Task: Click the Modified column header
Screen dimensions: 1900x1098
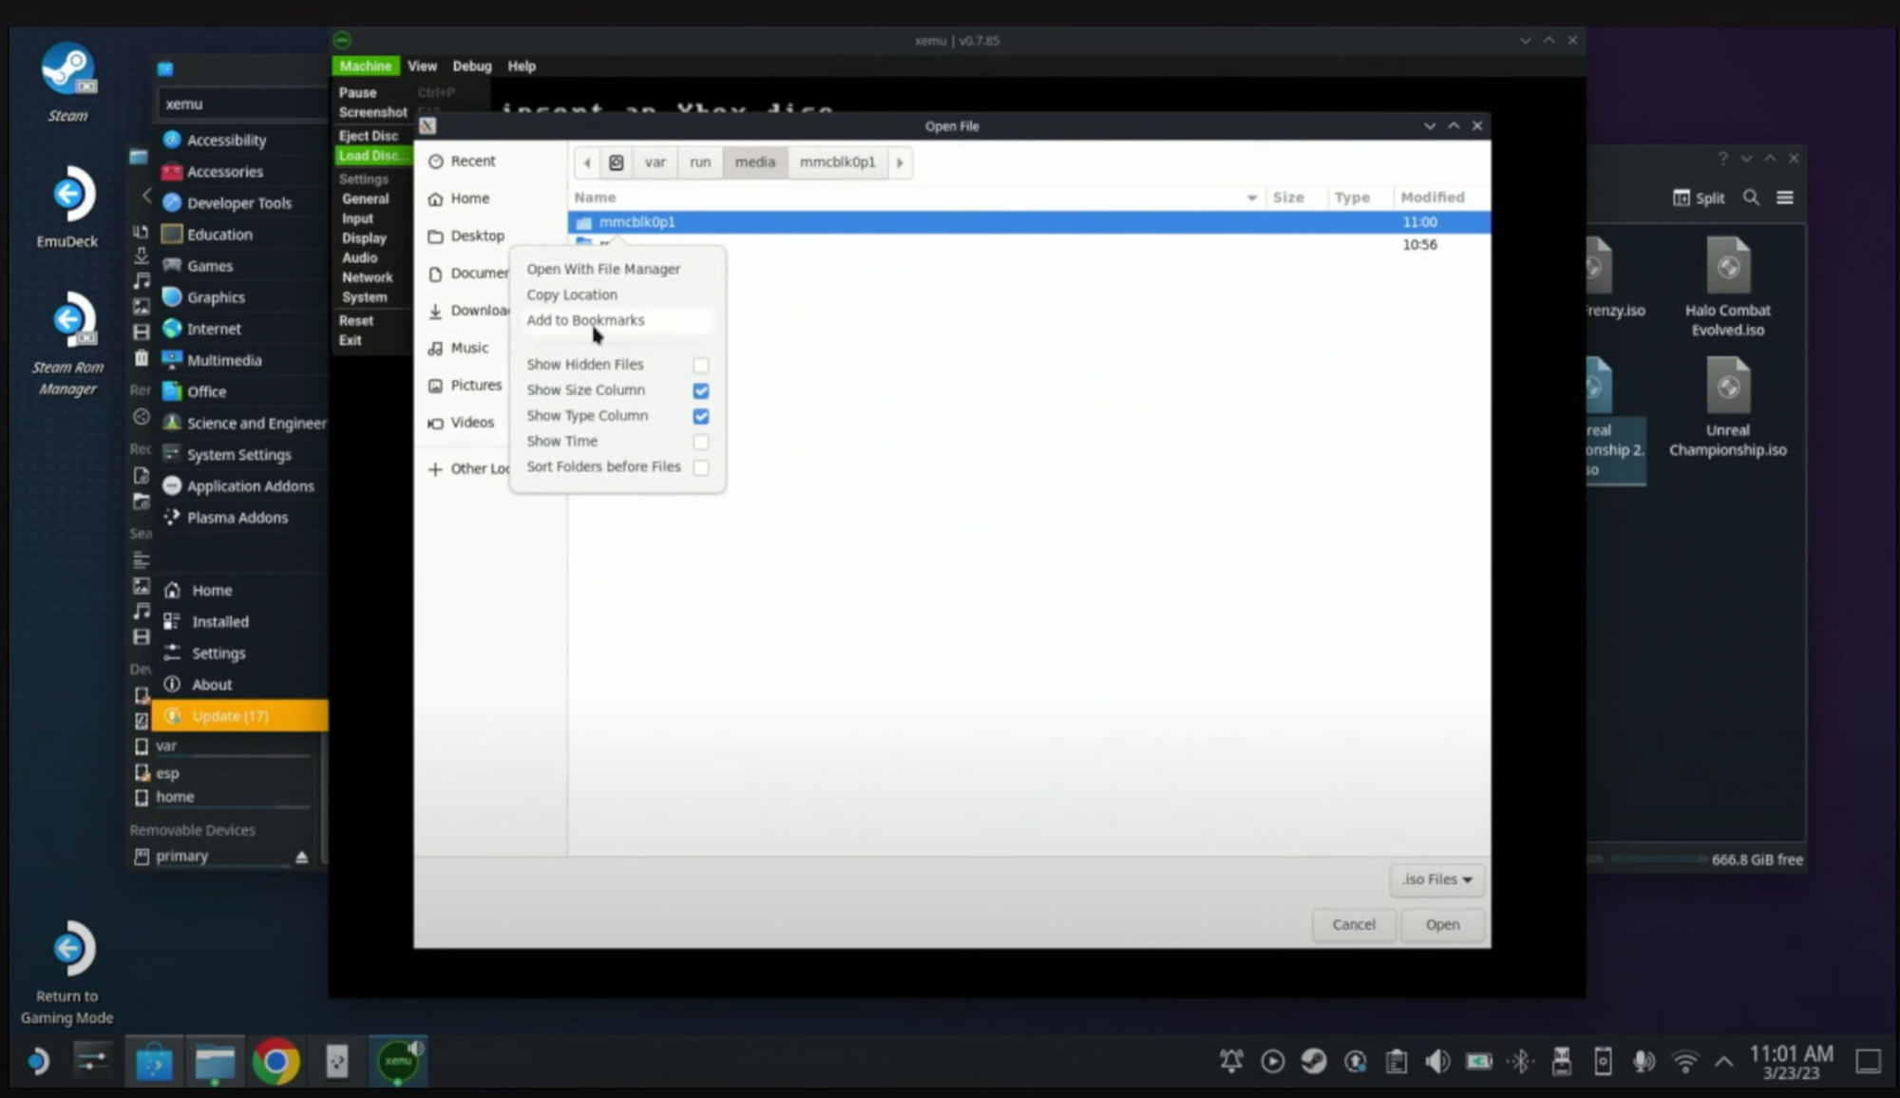Action: [1432, 198]
